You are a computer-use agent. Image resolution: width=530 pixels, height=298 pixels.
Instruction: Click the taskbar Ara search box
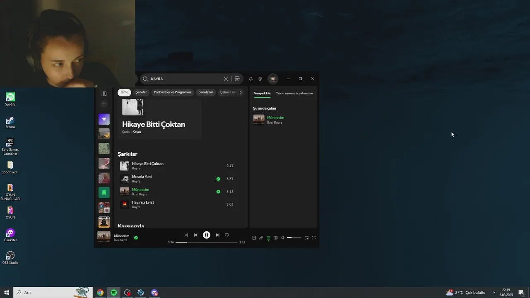coord(53,293)
